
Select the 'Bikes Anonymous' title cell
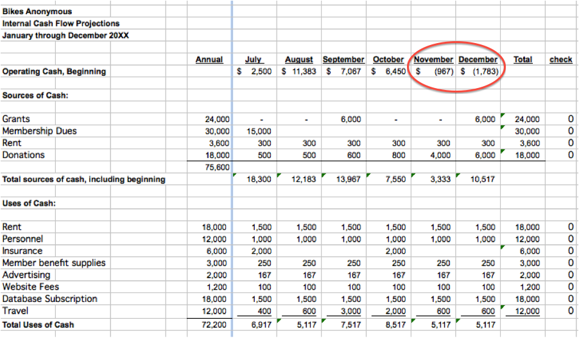tap(37, 12)
